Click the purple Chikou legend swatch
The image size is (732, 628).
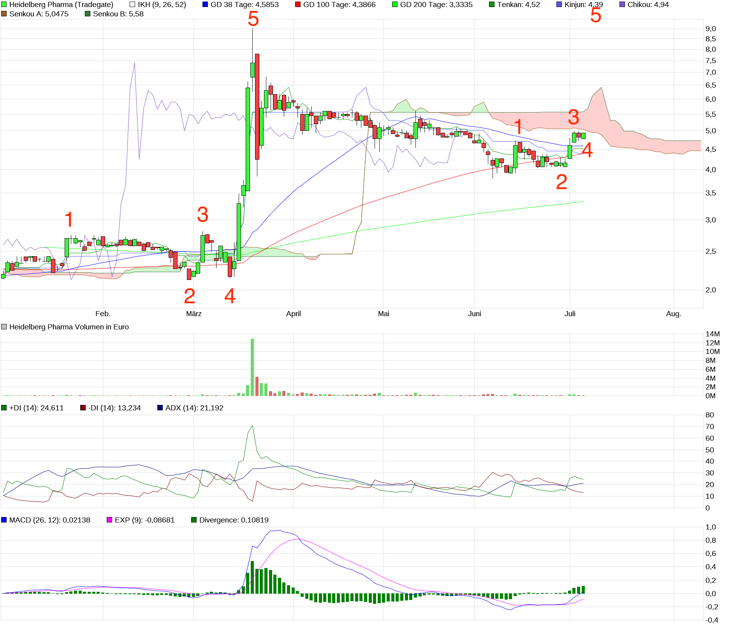point(622,5)
